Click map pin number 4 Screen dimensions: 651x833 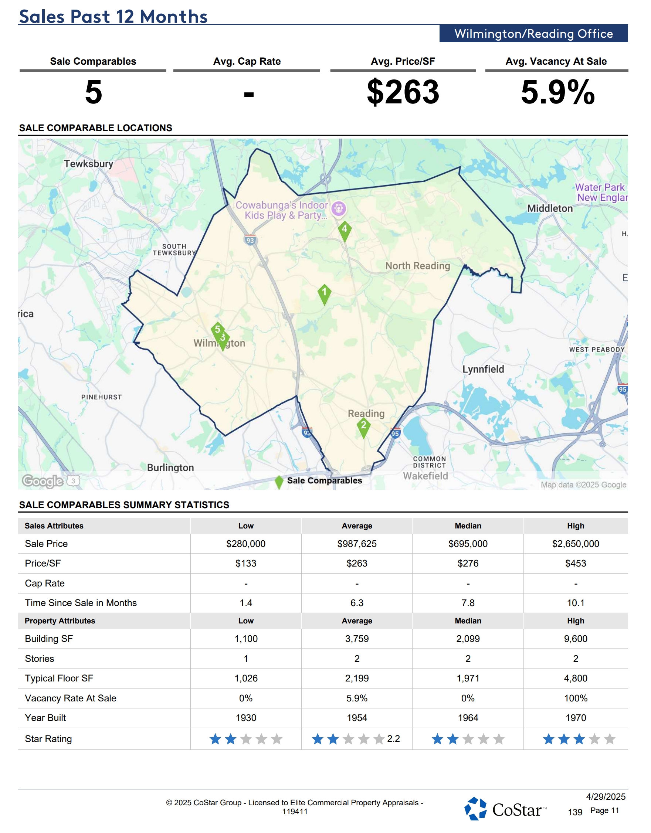pyautogui.click(x=345, y=231)
